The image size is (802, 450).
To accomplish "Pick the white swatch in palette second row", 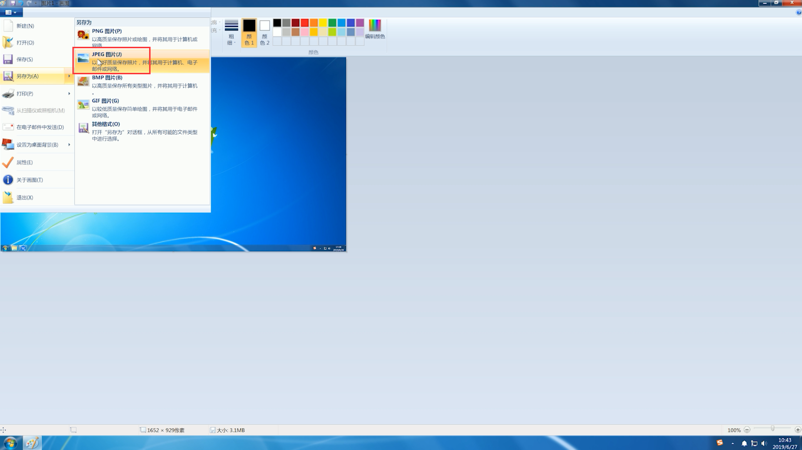I will pos(277,32).
